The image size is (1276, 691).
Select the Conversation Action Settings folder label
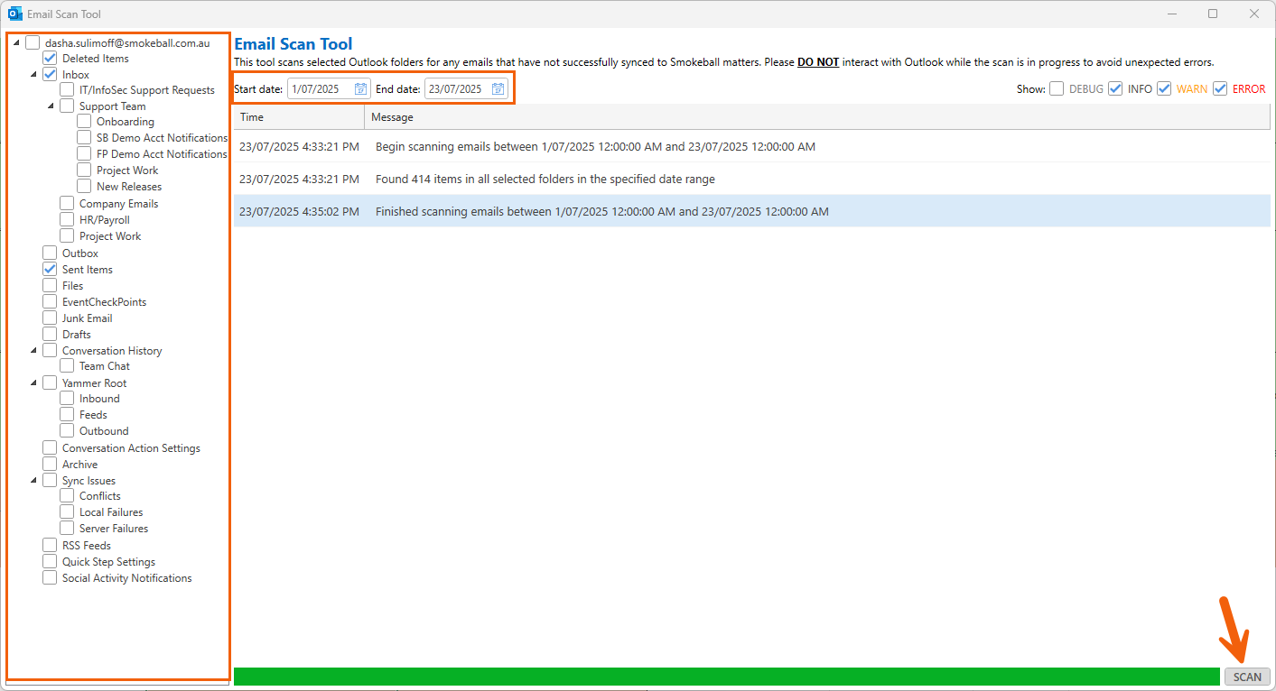pos(131,448)
